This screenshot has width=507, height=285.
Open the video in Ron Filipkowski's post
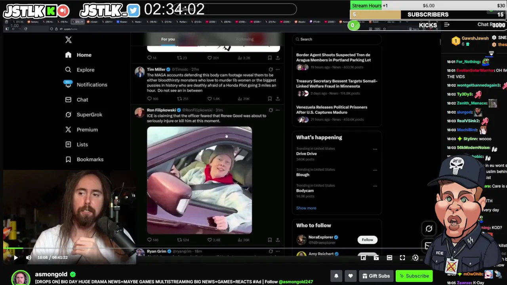point(199,180)
